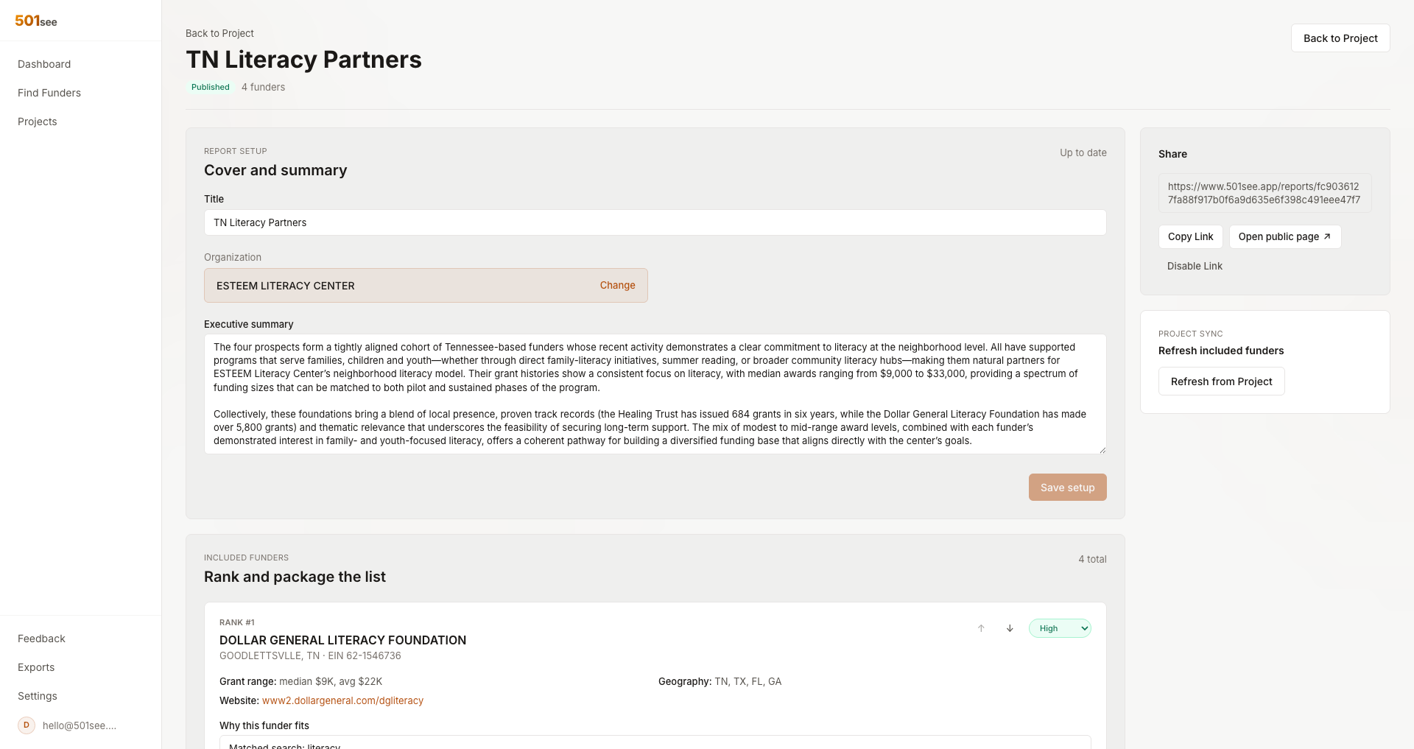Open the dollargeneral.com/dgliteracy website link
1414x749 pixels.
342,700
